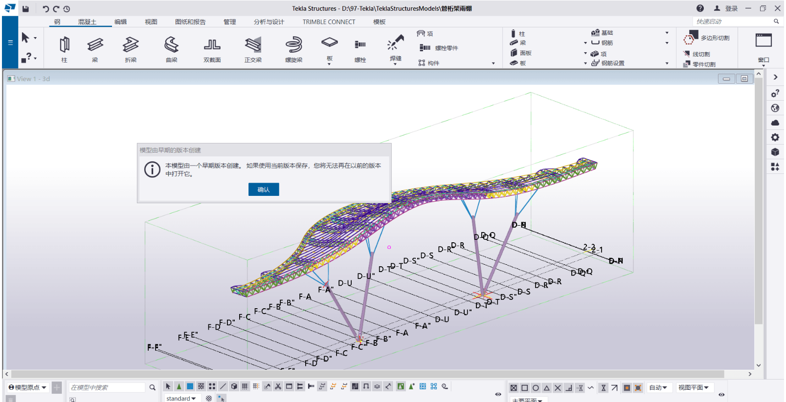Toggle the green cone select connections switch
786x402 pixels.
tap(179, 386)
